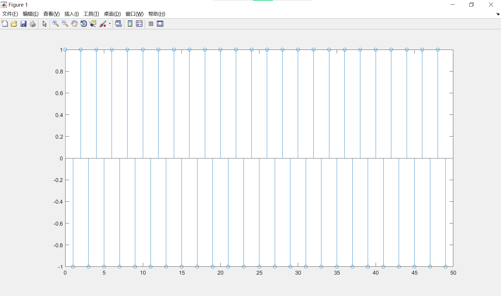Viewport: 501px width, 296px height.
Task: Insert a legend into the plot
Action: [x=139, y=24]
